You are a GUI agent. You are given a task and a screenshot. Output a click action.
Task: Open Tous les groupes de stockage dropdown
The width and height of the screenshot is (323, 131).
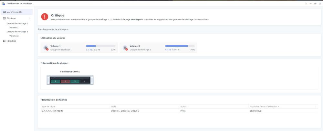53,29
